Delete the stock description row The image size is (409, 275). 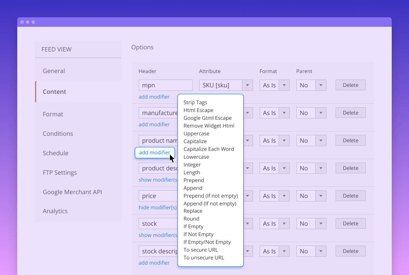[x=350, y=251]
